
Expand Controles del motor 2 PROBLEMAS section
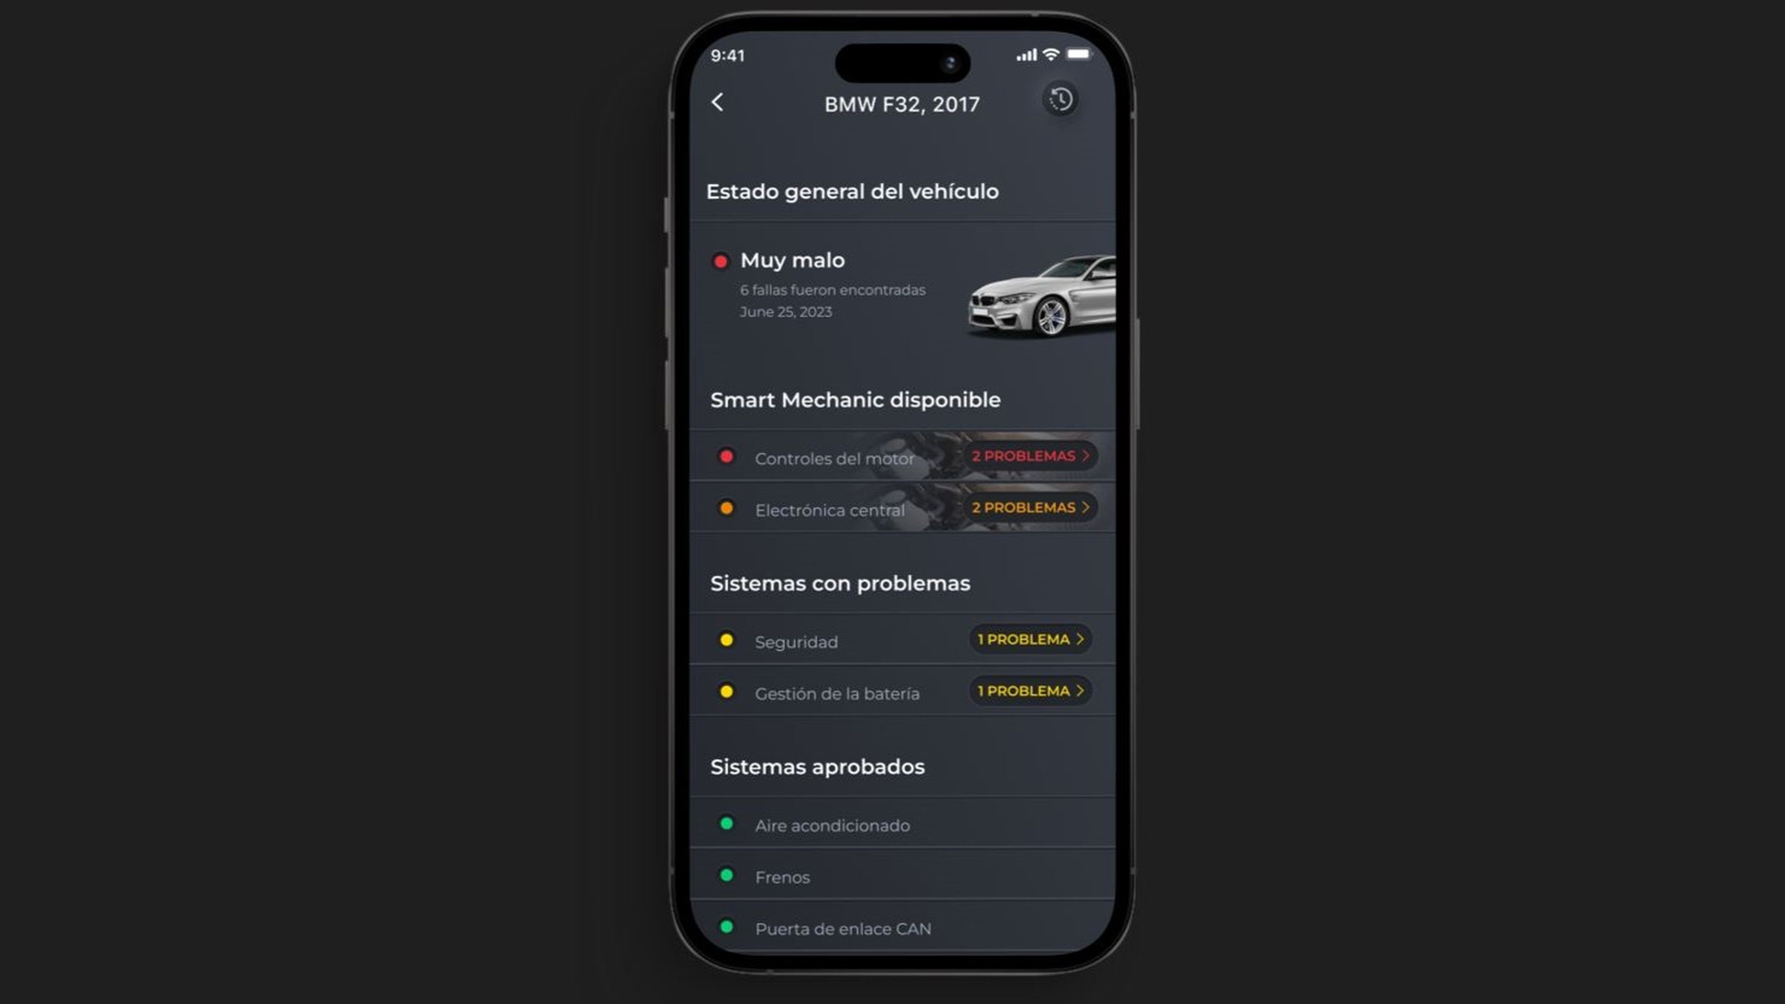(1030, 456)
